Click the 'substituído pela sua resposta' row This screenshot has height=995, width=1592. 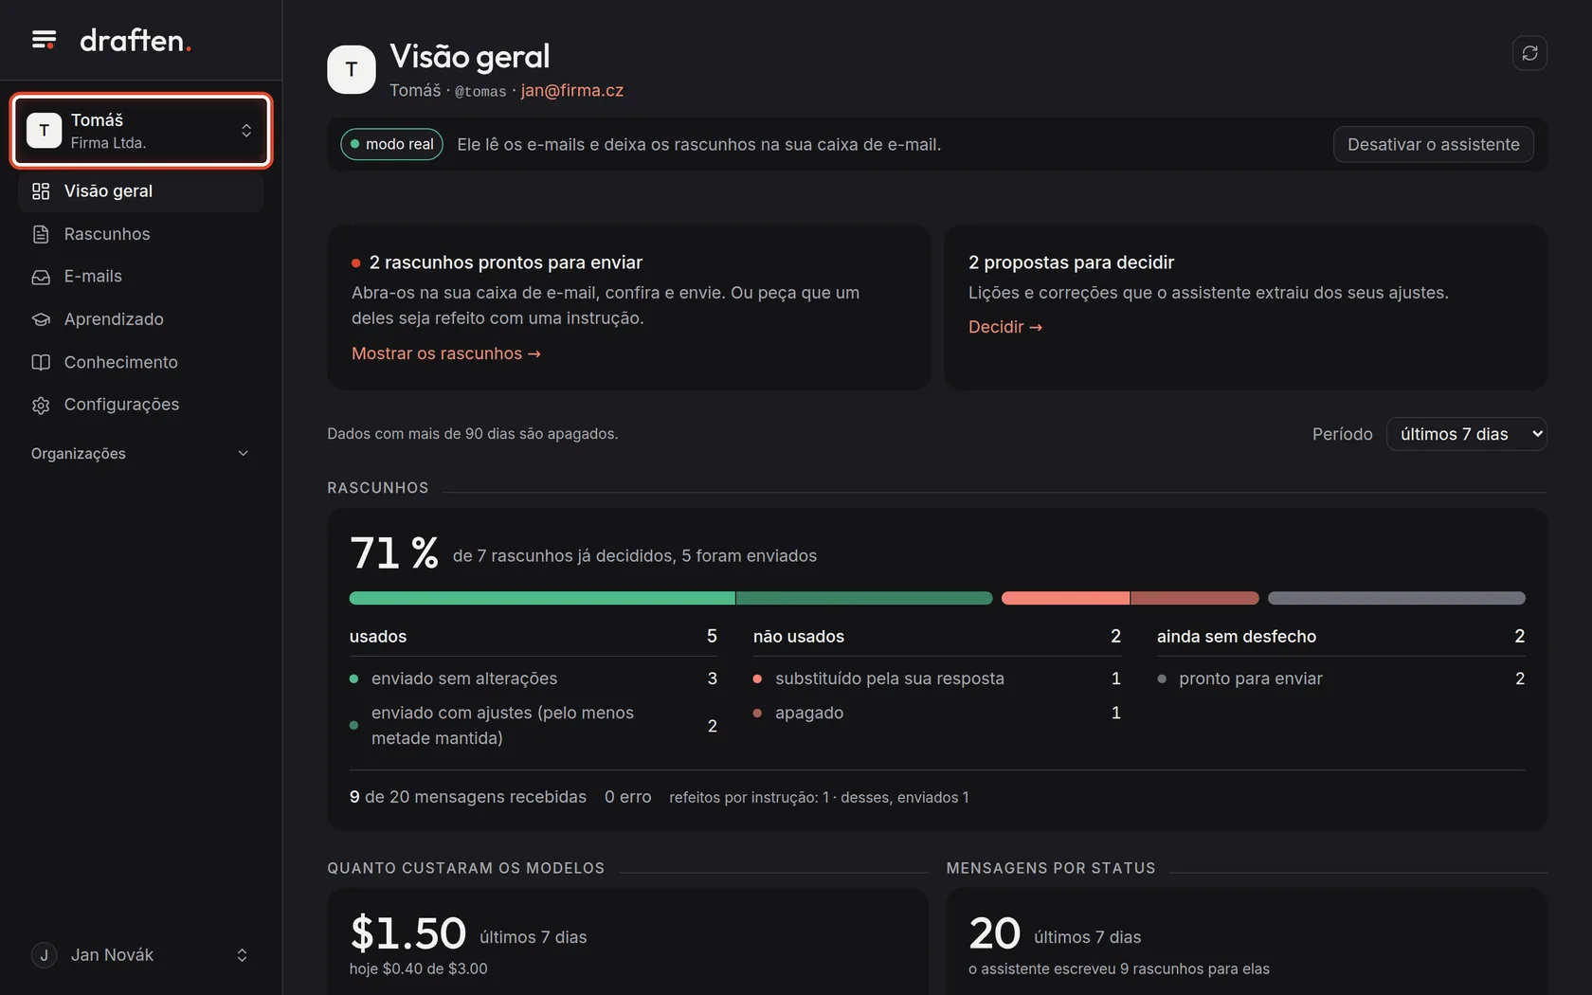point(937,678)
